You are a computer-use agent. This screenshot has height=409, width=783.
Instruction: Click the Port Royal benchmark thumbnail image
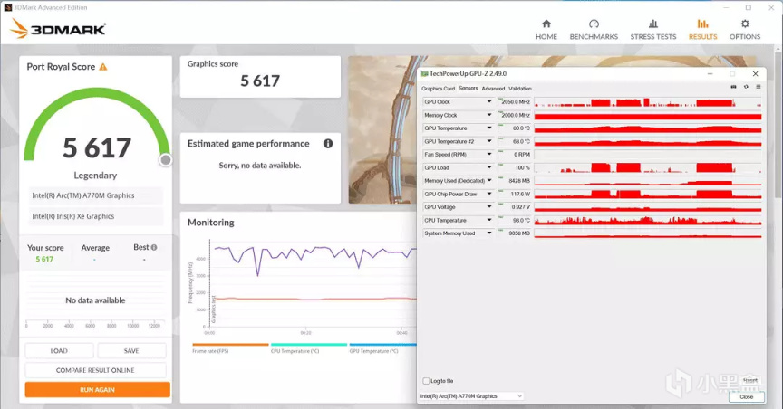(x=382, y=129)
